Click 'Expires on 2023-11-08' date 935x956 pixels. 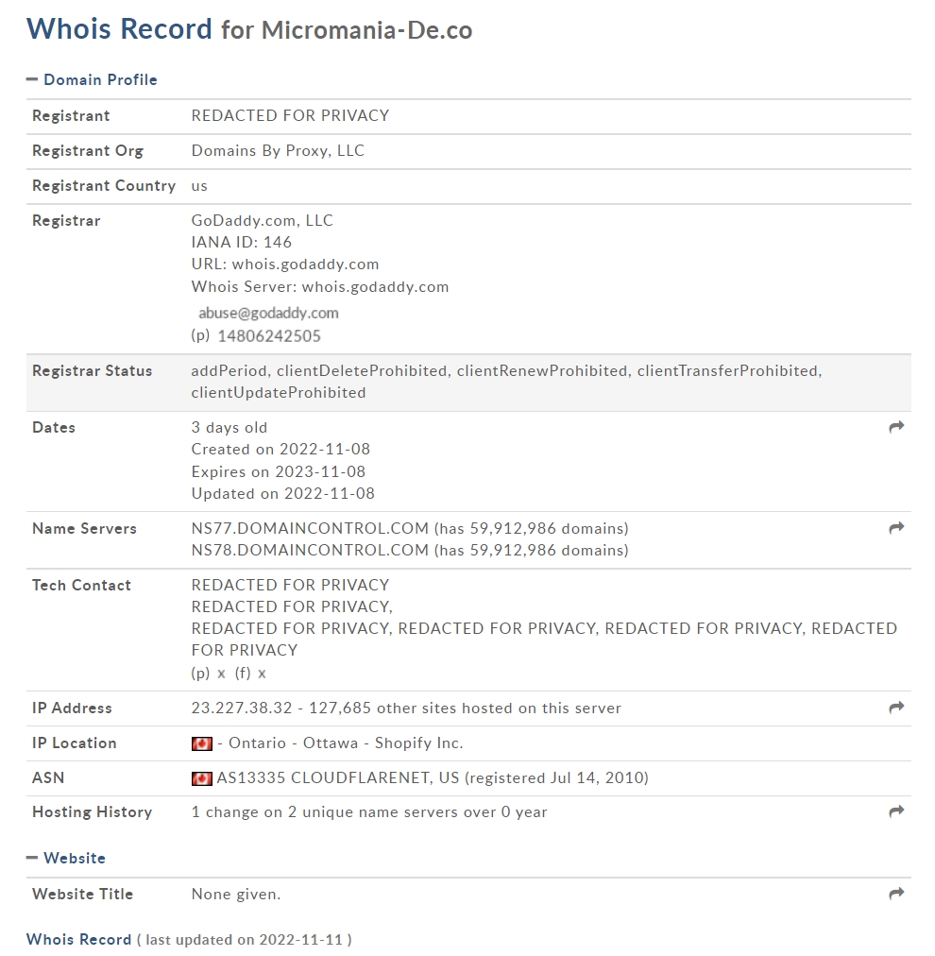(279, 472)
